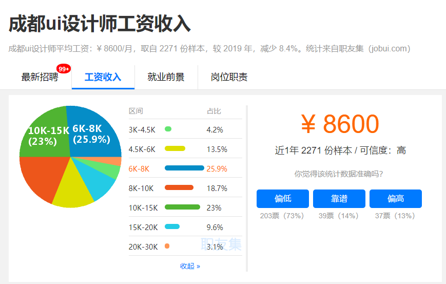Viewport: 446px width, 284px height.
Task: Click the 13.5% percentage value
Action: (217, 149)
